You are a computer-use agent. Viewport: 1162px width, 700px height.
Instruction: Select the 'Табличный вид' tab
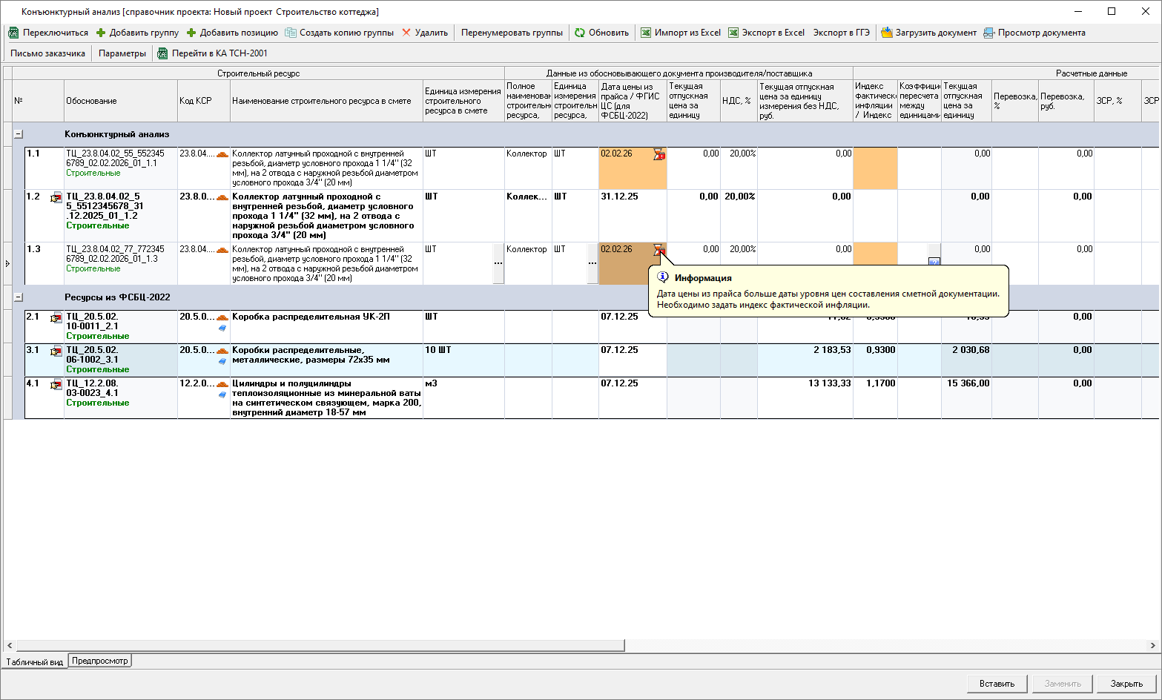(x=35, y=661)
